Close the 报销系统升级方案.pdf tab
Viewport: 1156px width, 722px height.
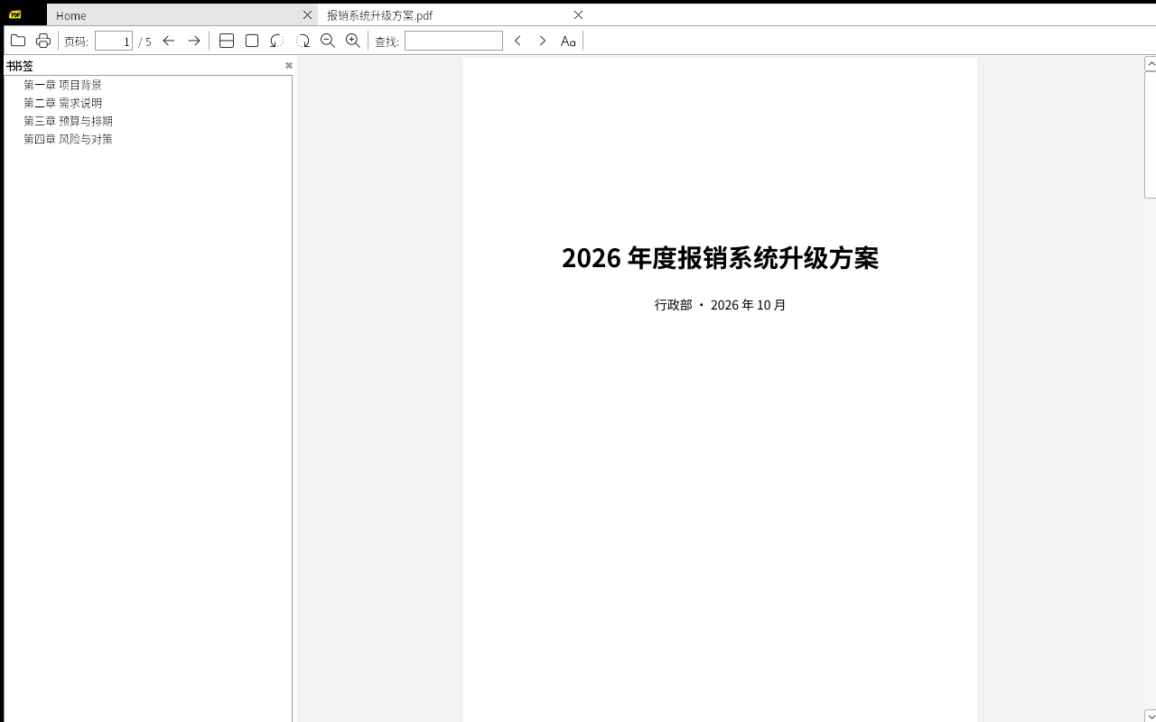579,15
